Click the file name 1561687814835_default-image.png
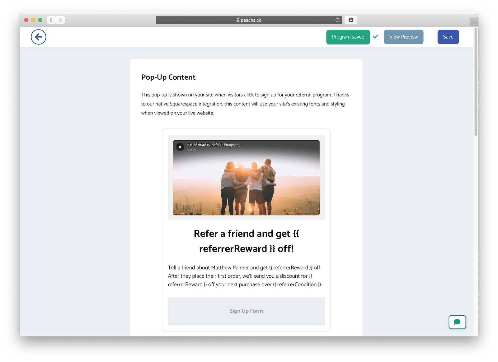The height and width of the screenshot is (362, 498). pos(214,145)
